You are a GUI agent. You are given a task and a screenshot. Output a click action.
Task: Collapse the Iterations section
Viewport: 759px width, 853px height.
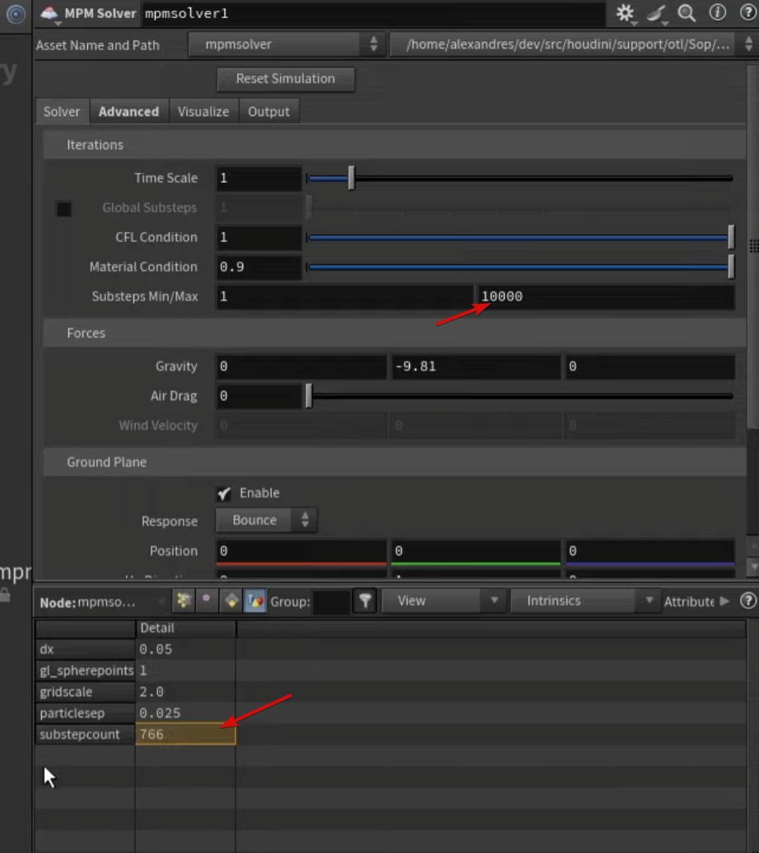click(x=394, y=145)
